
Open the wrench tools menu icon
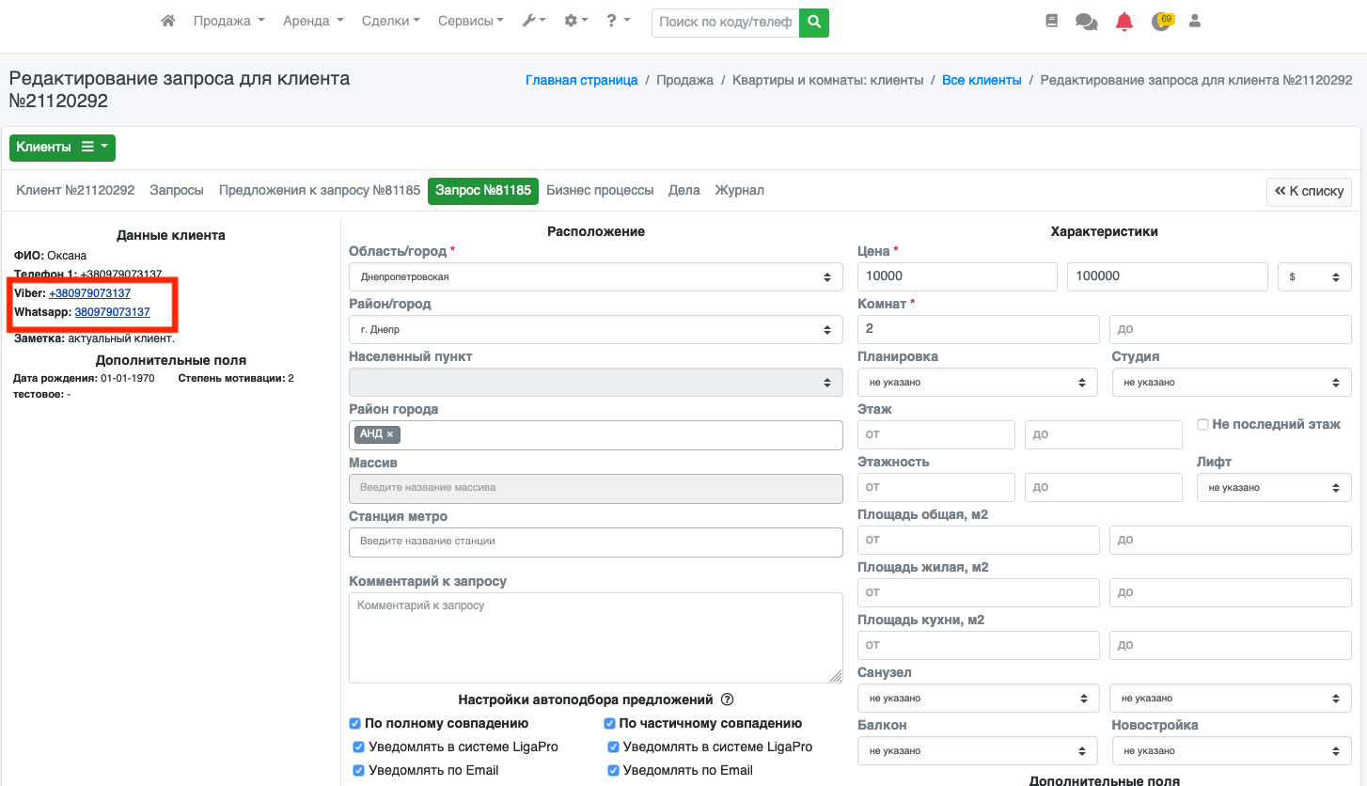pos(533,21)
